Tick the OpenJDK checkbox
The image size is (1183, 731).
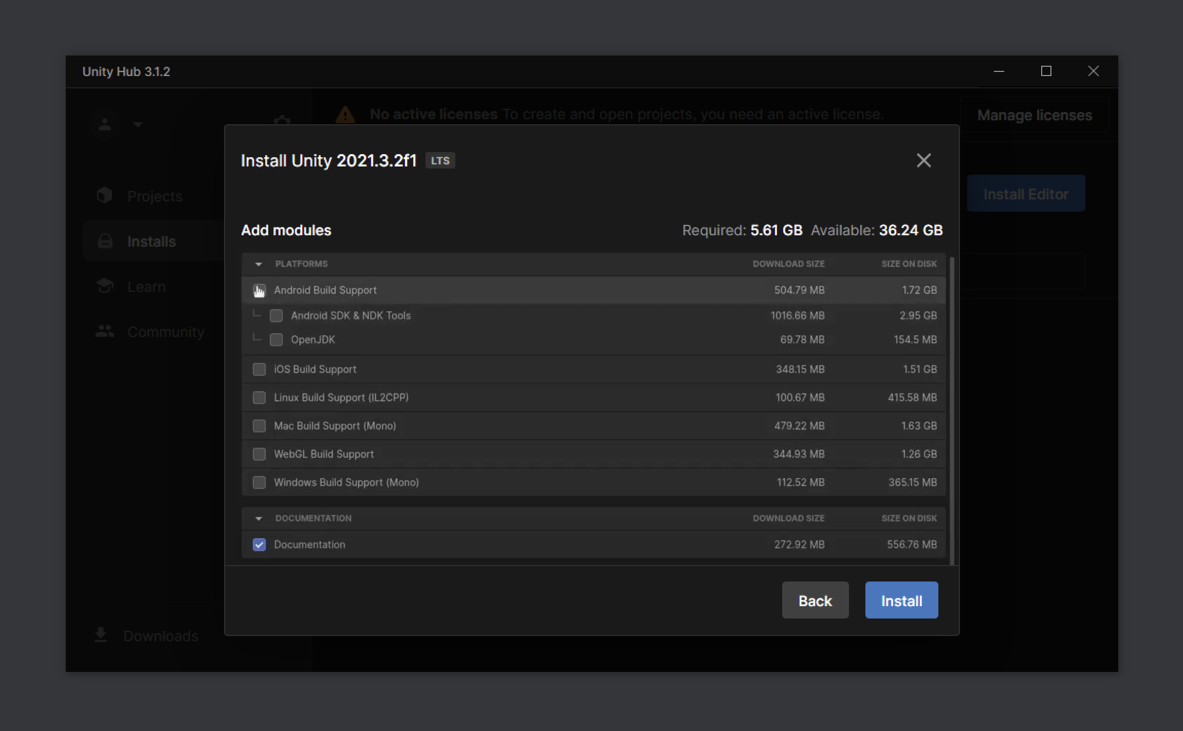[x=276, y=340]
